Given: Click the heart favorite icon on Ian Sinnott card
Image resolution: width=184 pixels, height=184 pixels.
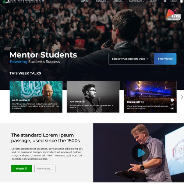Looking at the screenshot, I should [172, 108].
